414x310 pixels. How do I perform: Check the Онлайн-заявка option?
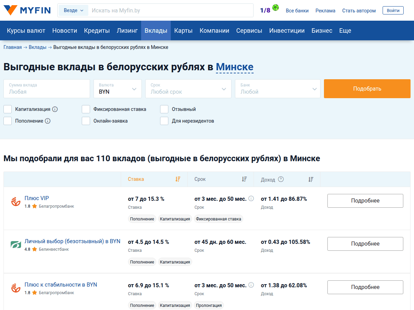(86, 121)
